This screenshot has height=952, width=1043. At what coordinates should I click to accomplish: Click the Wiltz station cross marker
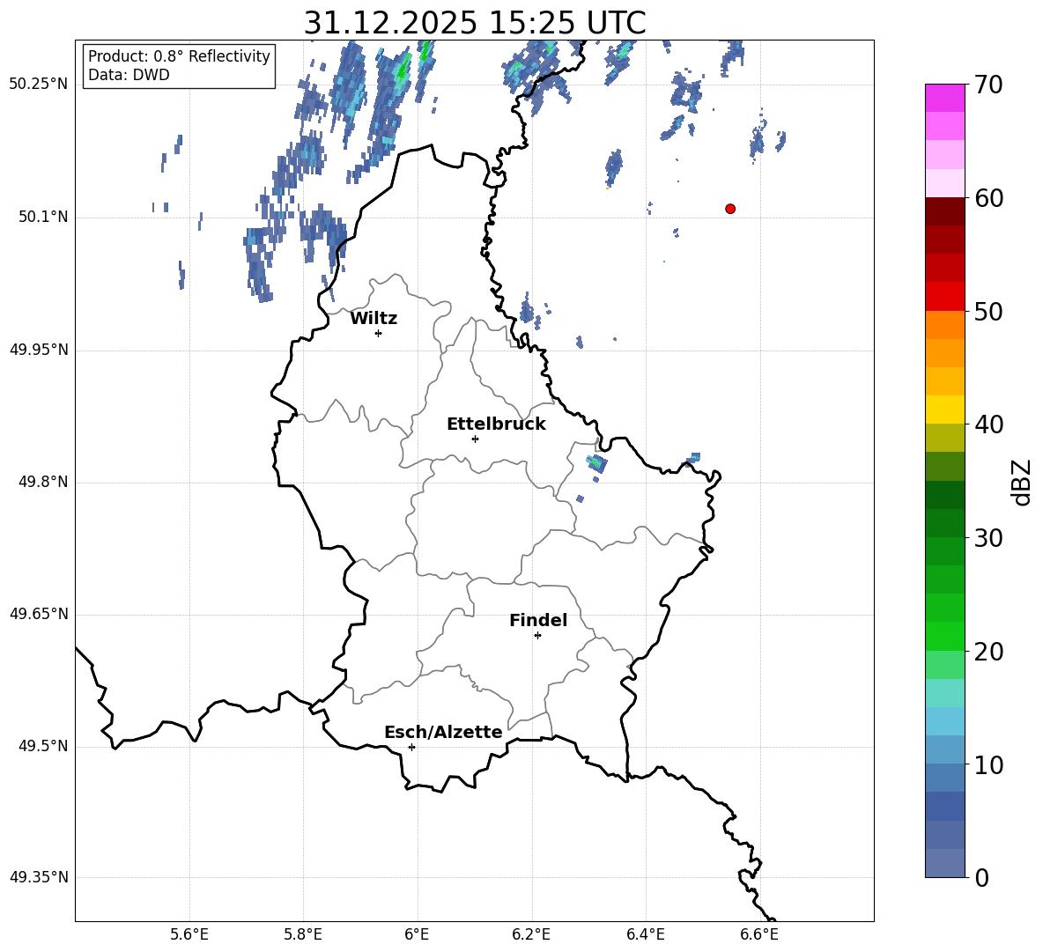coord(378,333)
